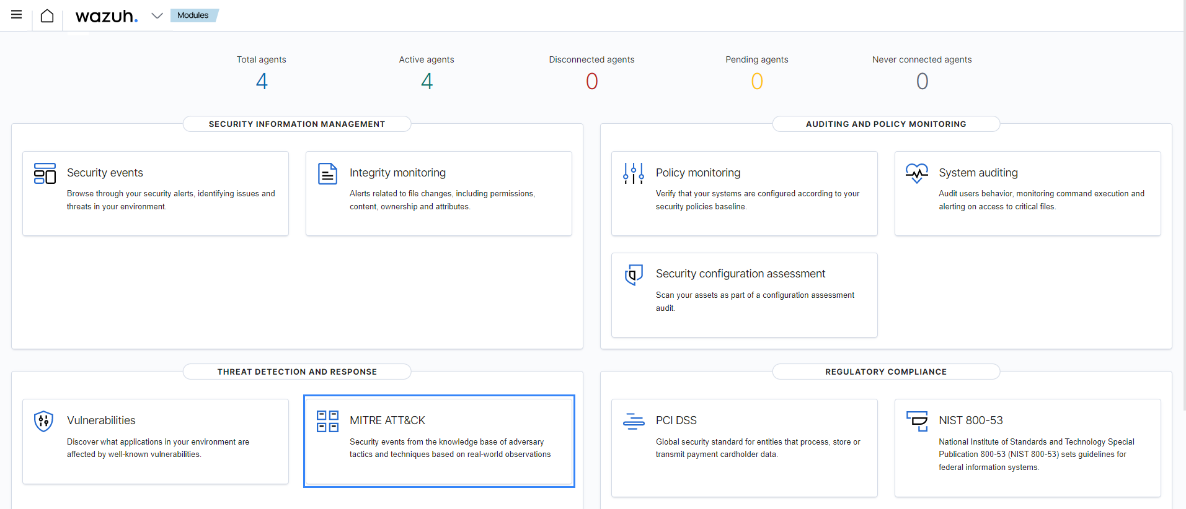This screenshot has height=509, width=1186.
Task: Open the Policy monitoring module title
Action: (x=698, y=173)
